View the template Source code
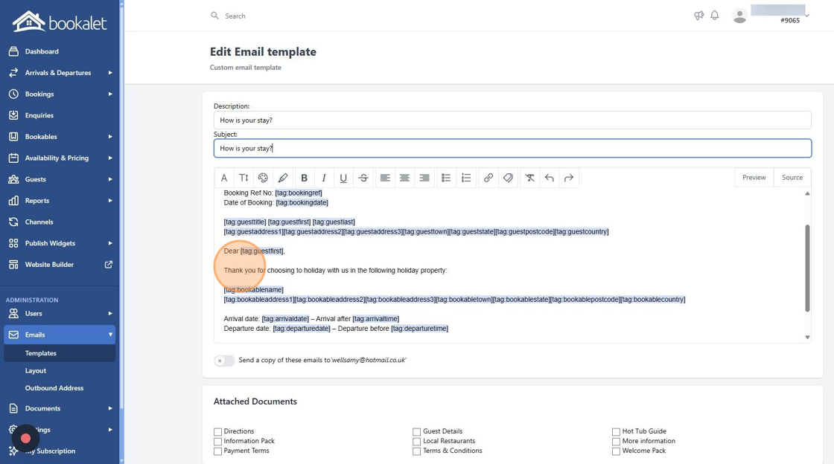The image size is (834, 464). 792,177
